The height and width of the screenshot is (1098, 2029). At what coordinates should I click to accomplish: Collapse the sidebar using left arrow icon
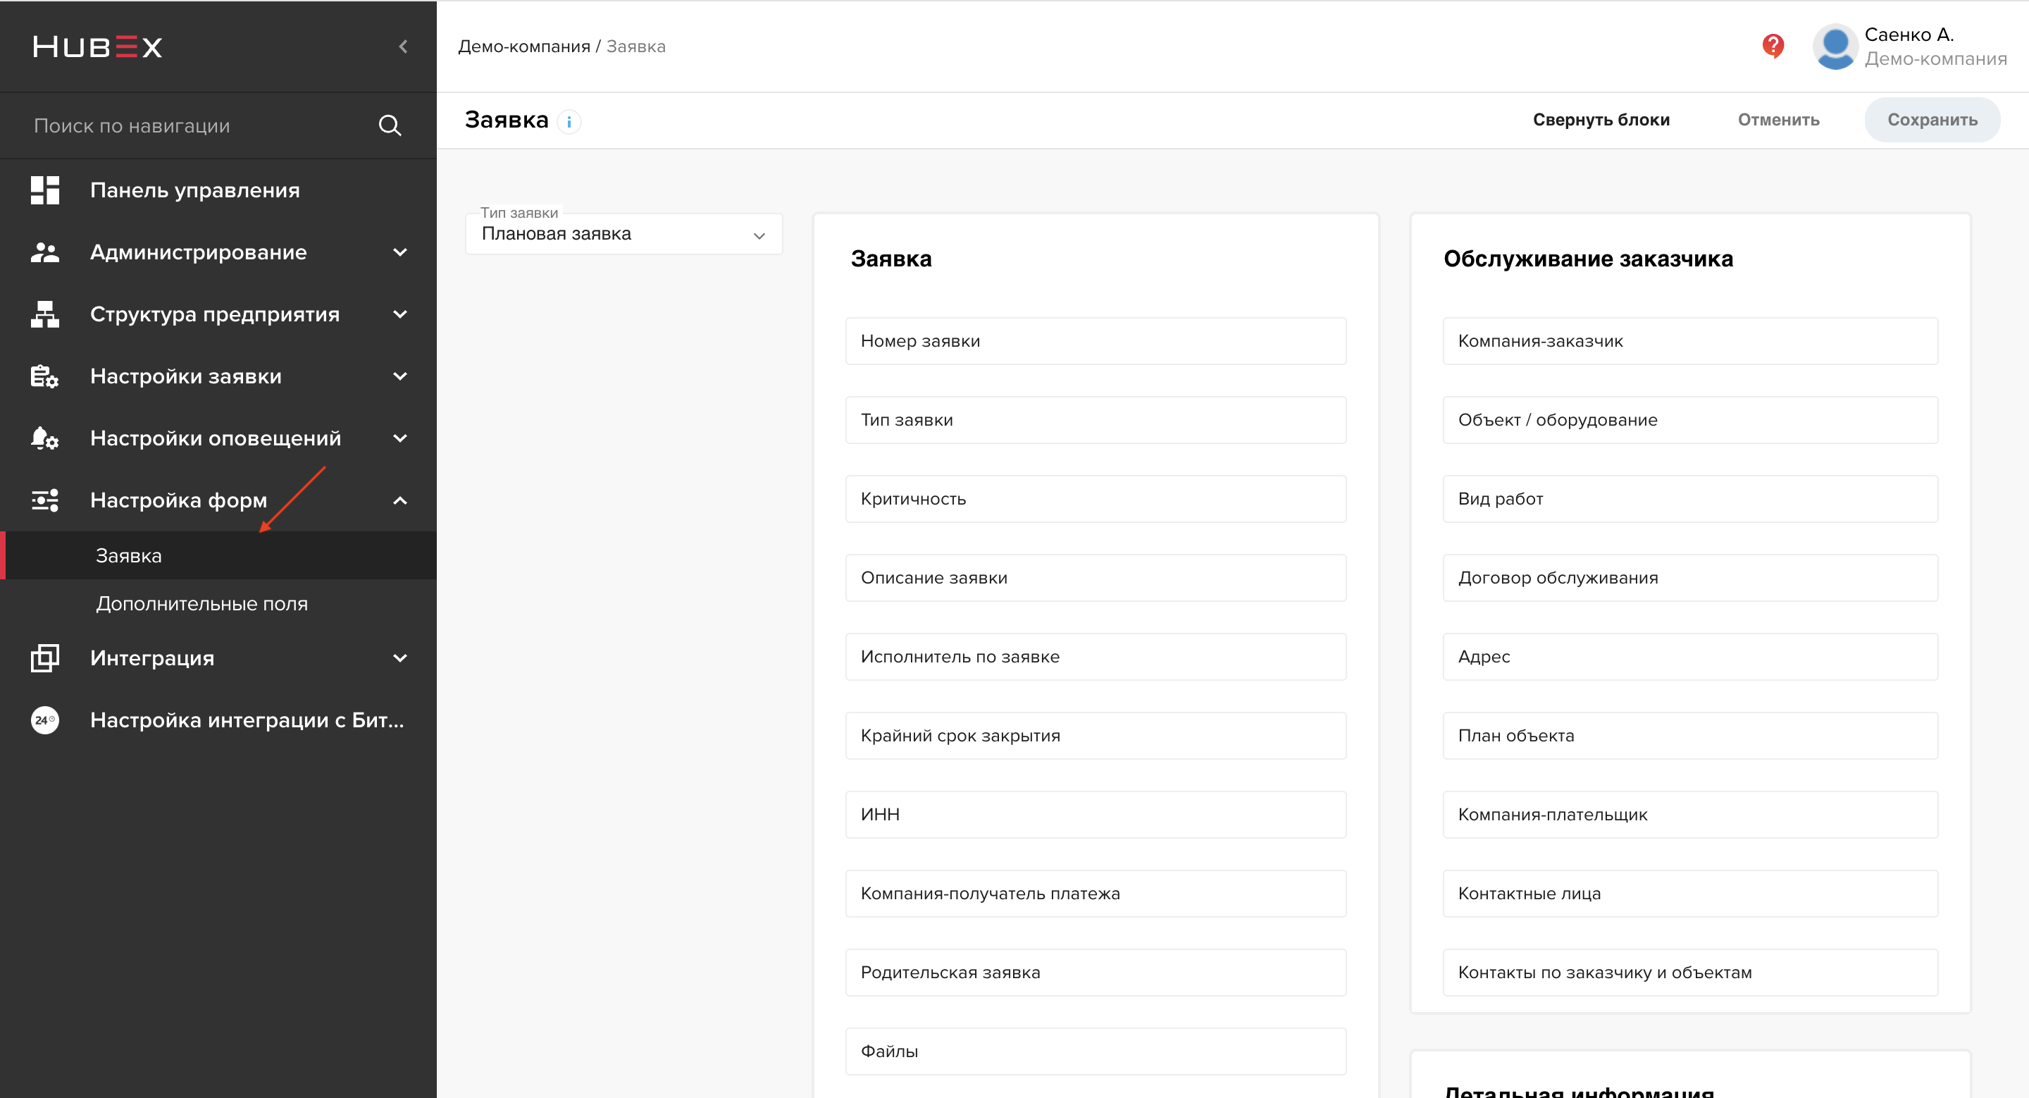(403, 47)
